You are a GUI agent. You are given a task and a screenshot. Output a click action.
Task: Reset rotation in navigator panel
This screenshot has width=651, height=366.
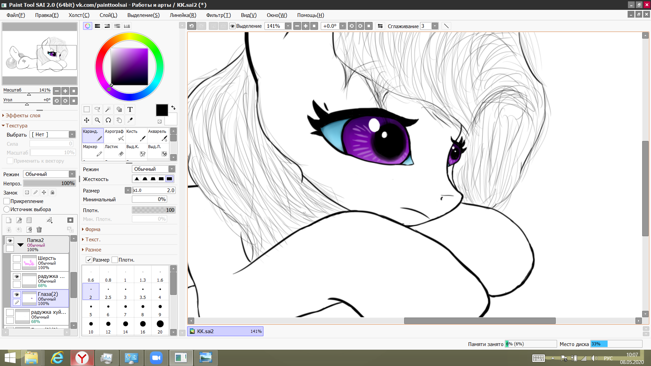[x=74, y=101]
